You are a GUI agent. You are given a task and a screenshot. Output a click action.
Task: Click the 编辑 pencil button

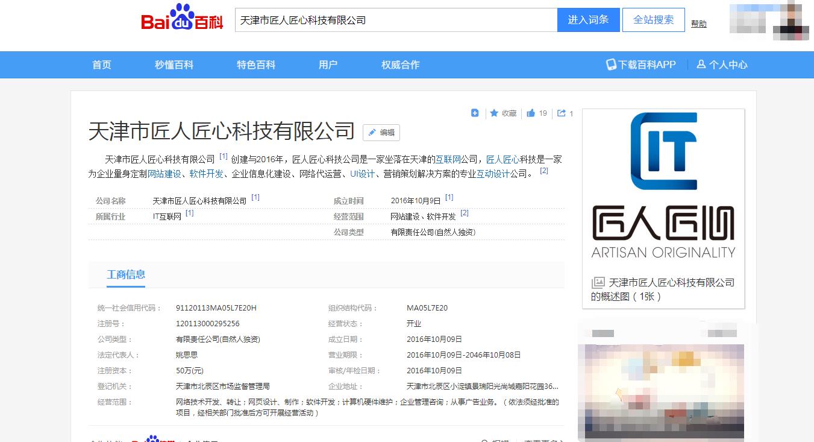(x=381, y=133)
